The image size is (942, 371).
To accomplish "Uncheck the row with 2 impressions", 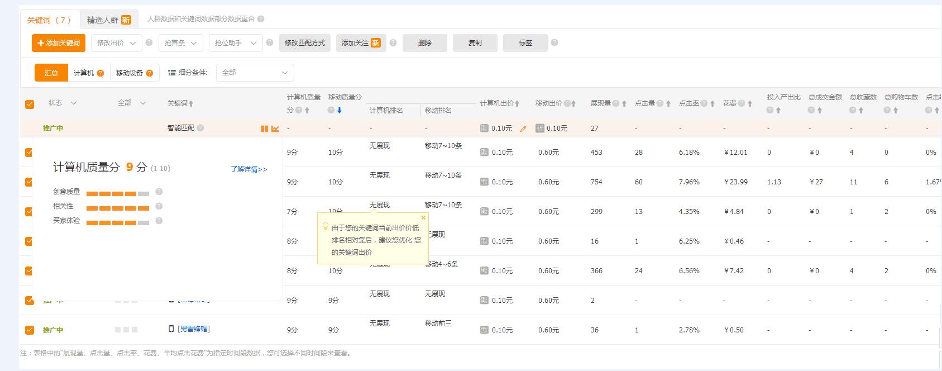I will (x=30, y=301).
